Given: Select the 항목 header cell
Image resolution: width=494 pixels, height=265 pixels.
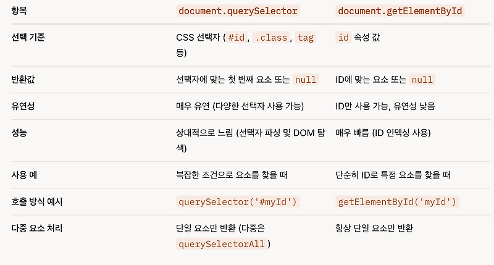Looking at the screenshot, I should click(x=19, y=11).
